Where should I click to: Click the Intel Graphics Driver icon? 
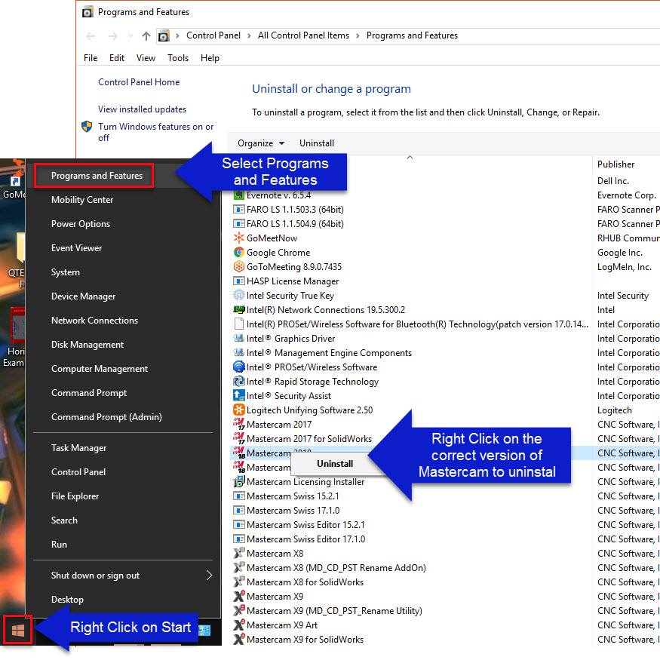tap(238, 338)
